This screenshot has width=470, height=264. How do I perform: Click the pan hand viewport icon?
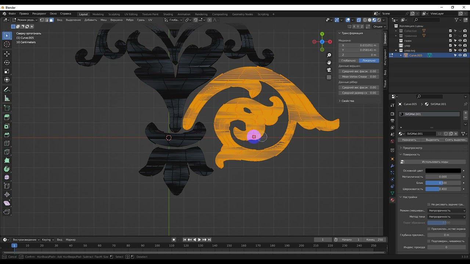(329, 62)
